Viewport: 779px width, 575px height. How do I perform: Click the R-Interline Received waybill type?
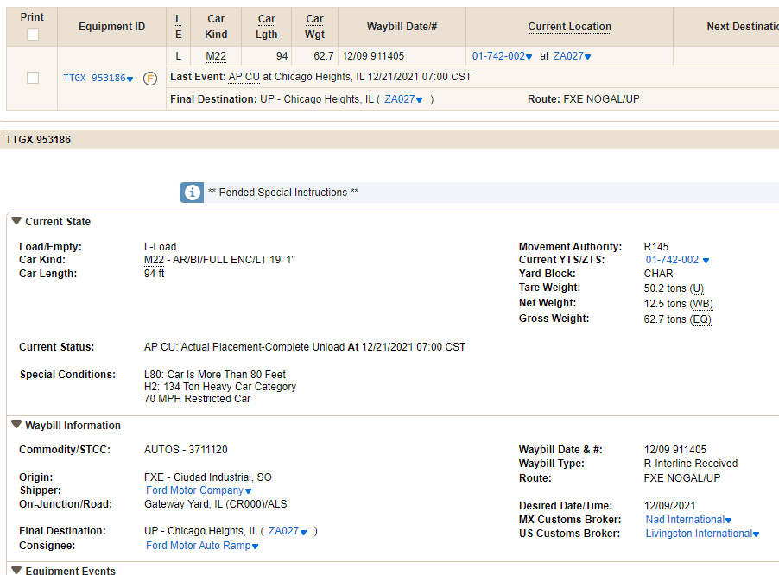[691, 464]
